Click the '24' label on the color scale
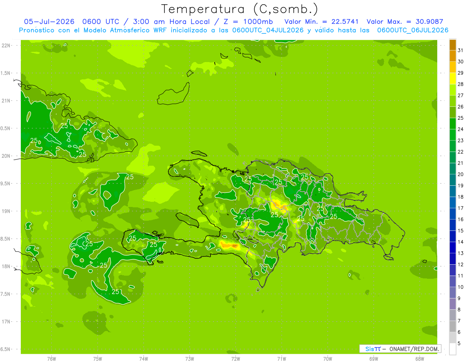 [461, 129]
